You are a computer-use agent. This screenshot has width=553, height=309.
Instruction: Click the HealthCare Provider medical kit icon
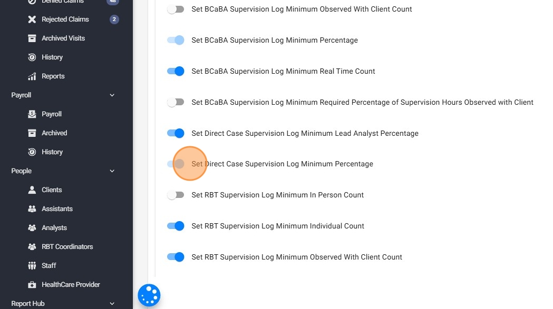[32, 285]
